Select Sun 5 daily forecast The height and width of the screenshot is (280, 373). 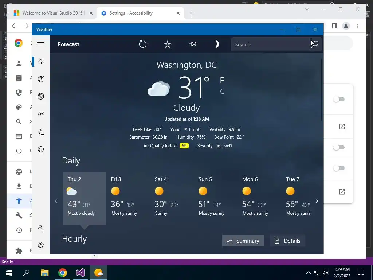(x=216, y=198)
